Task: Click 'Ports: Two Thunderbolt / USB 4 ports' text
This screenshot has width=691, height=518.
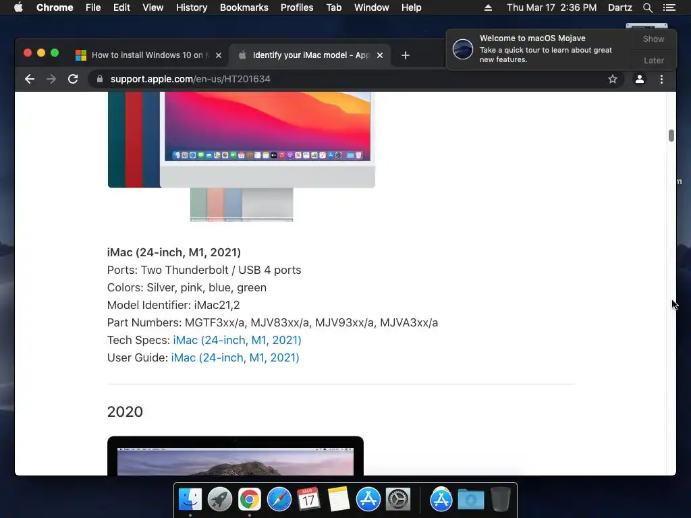Action: point(204,270)
